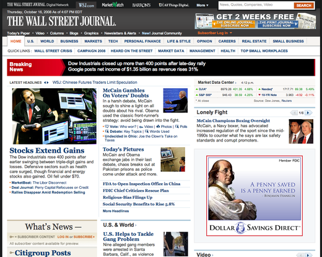Image resolution: width=322 pixels, height=257 pixels.
Task: Open McCain Champions Boxing Oversight
Action: point(233,120)
